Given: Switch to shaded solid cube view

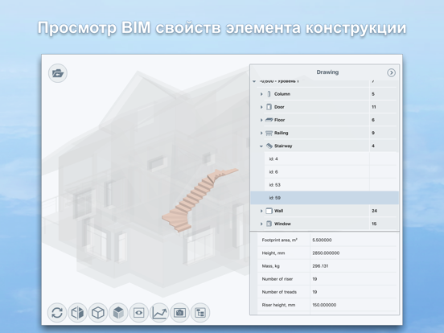Looking at the screenshot, I should pyautogui.click(x=118, y=313).
